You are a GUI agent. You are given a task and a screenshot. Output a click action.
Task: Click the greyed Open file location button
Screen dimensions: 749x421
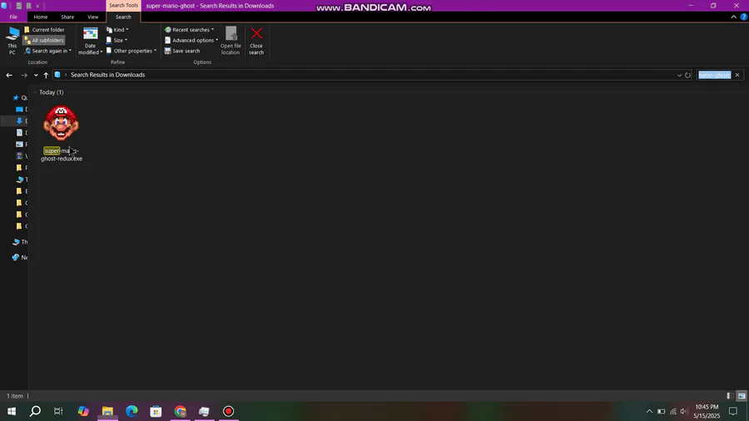pos(231,41)
